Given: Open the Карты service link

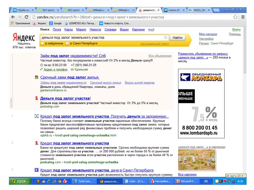Looking at the screenshot, I should pos(69,30).
